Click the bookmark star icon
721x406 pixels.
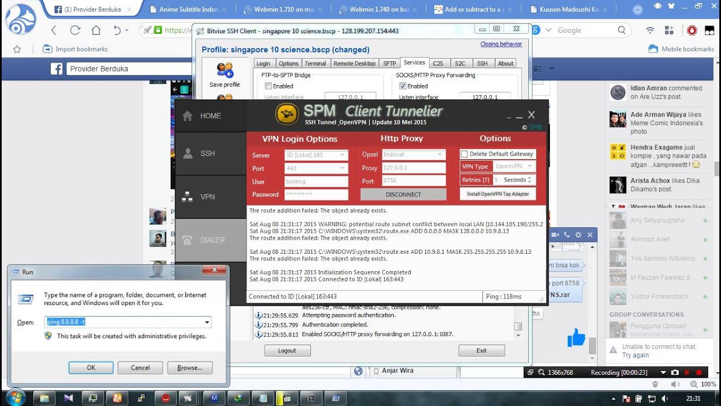17,49
